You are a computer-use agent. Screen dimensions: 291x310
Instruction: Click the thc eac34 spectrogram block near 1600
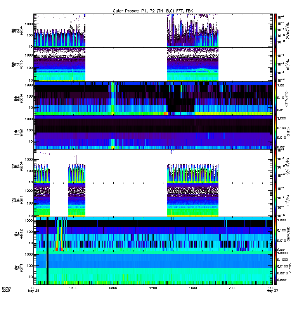[x=192, y=173]
